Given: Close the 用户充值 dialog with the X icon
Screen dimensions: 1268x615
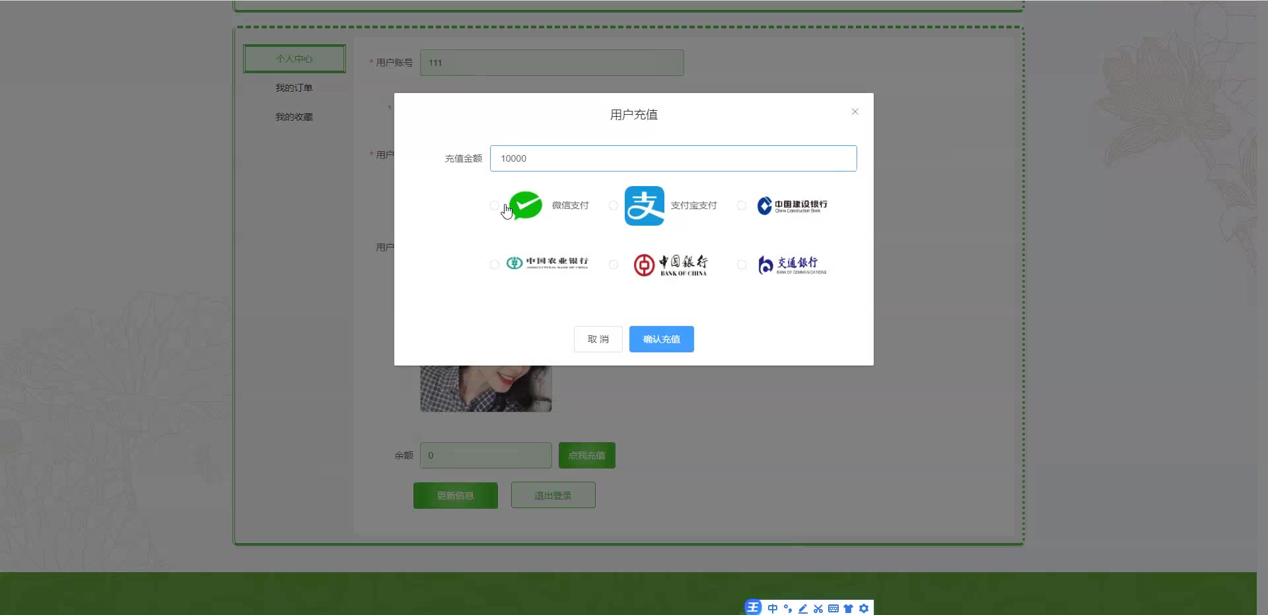Looking at the screenshot, I should pos(855,112).
